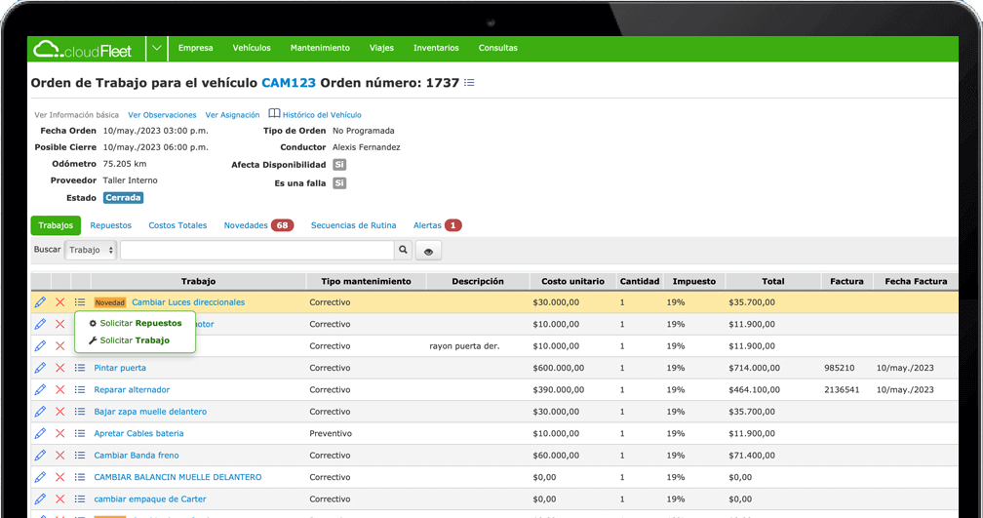This screenshot has width=983, height=518.
Task: Switch to the Secuencias de Rutina tab
Action: 354,225
